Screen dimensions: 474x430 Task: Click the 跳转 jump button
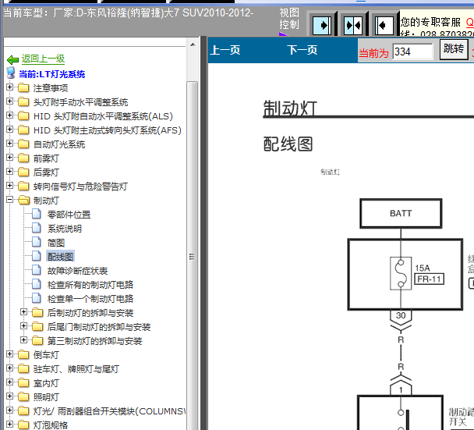click(454, 49)
